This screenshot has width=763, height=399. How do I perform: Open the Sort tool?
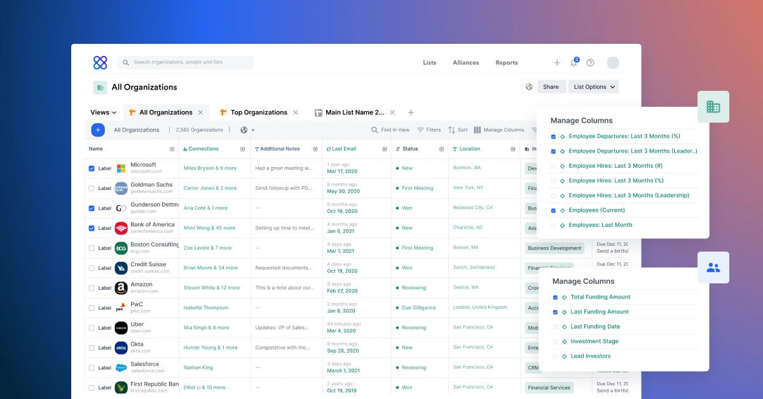(x=458, y=130)
